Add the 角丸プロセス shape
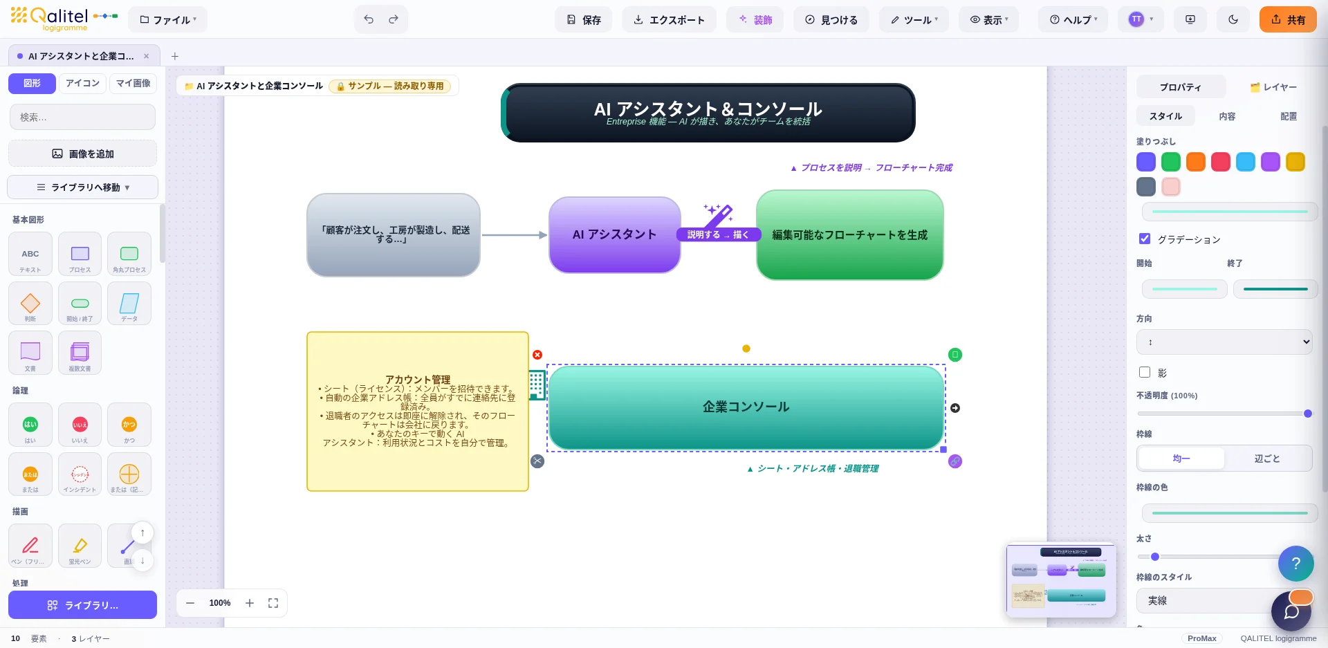 (x=129, y=254)
